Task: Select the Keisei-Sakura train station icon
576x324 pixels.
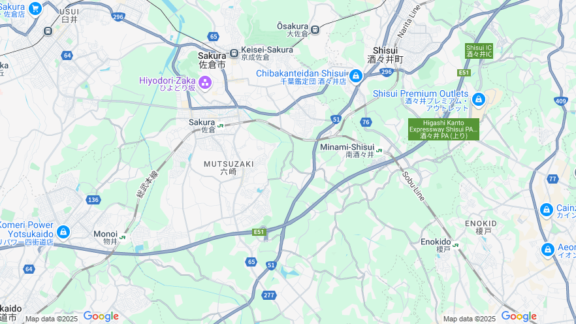Action: (234, 54)
